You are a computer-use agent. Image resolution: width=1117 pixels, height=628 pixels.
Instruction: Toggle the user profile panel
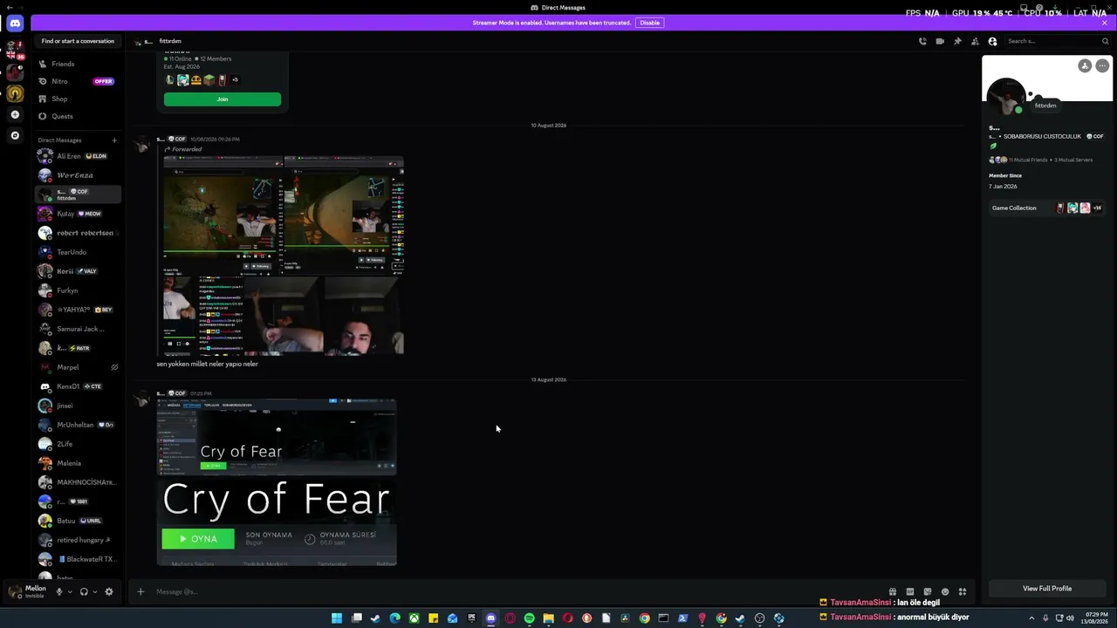pos(992,41)
